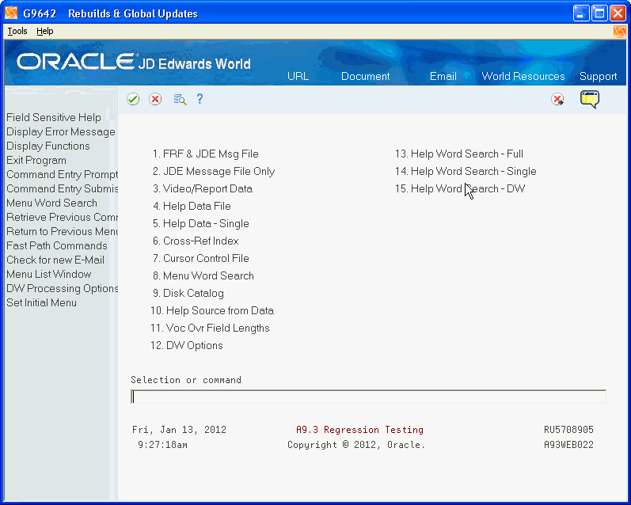
Task: Click the A9.3 Regression Testing text
Action: point(359,430)
